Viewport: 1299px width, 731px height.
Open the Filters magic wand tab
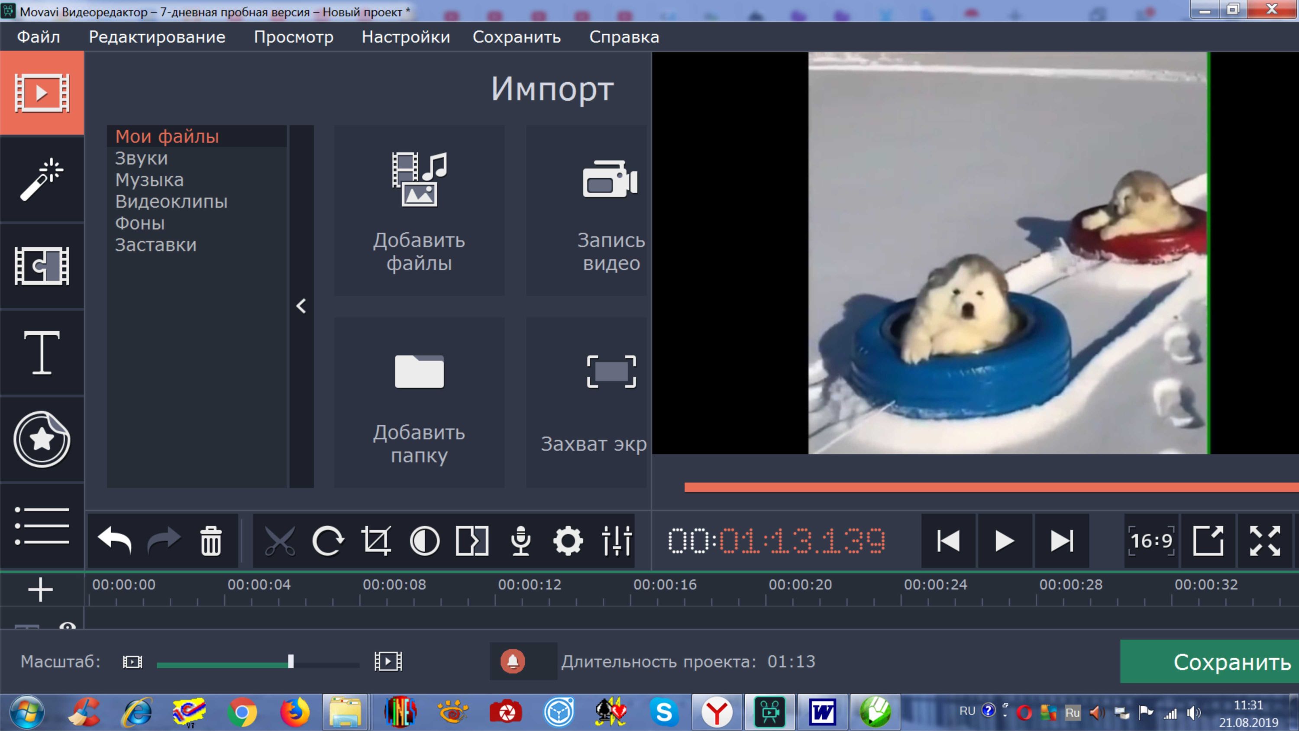click(42, 180)
